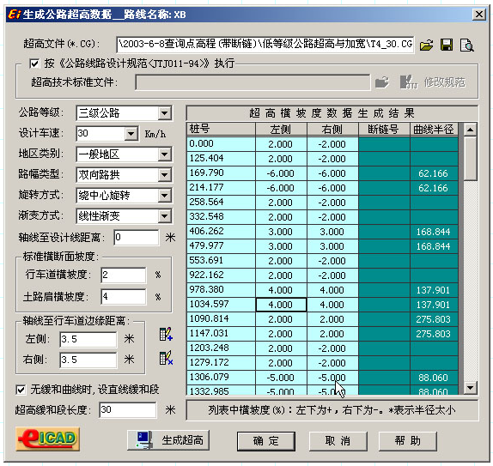Click the 超高缓和段长度 input field

point(128,409)
